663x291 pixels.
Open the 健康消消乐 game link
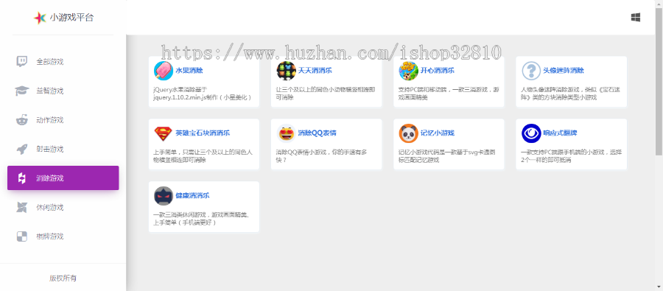point(192,196)
